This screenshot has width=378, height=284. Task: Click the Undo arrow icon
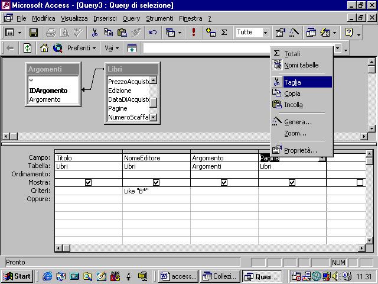(x=153, y=33)
